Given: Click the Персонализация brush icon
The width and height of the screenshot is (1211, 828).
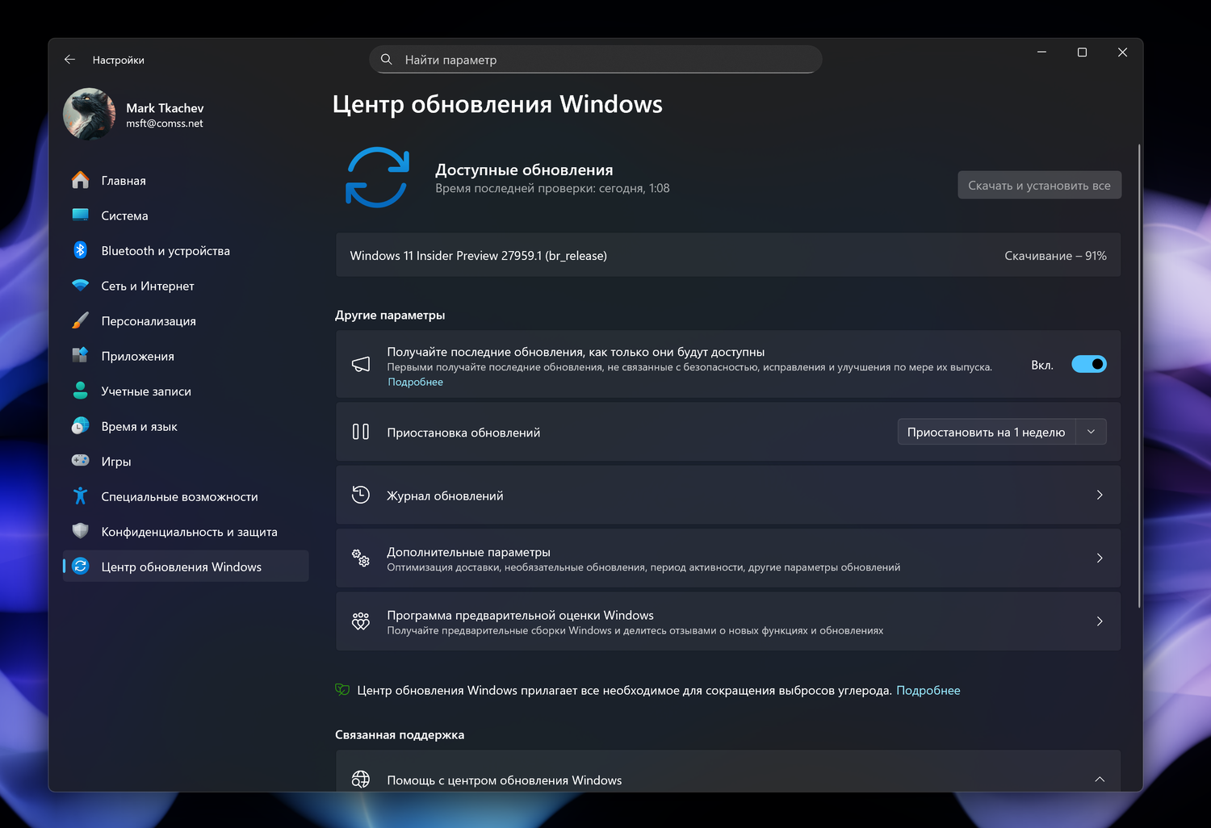Looking at the screenshot, I should pyautogui.click(x=80, y=320).
